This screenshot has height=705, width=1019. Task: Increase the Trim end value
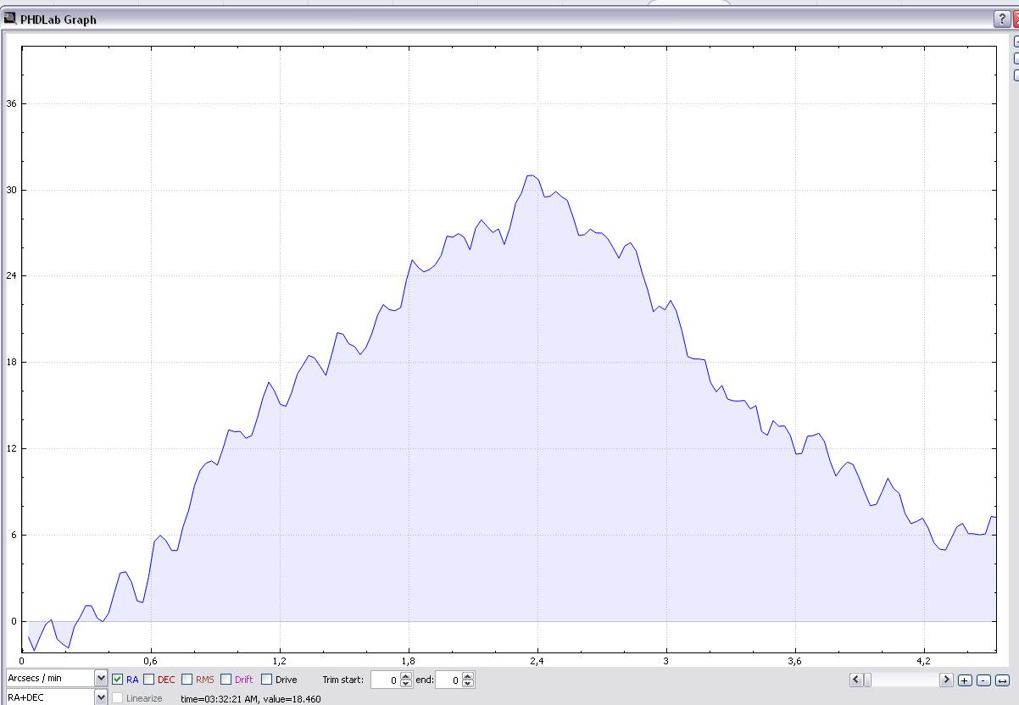(468, 675)
